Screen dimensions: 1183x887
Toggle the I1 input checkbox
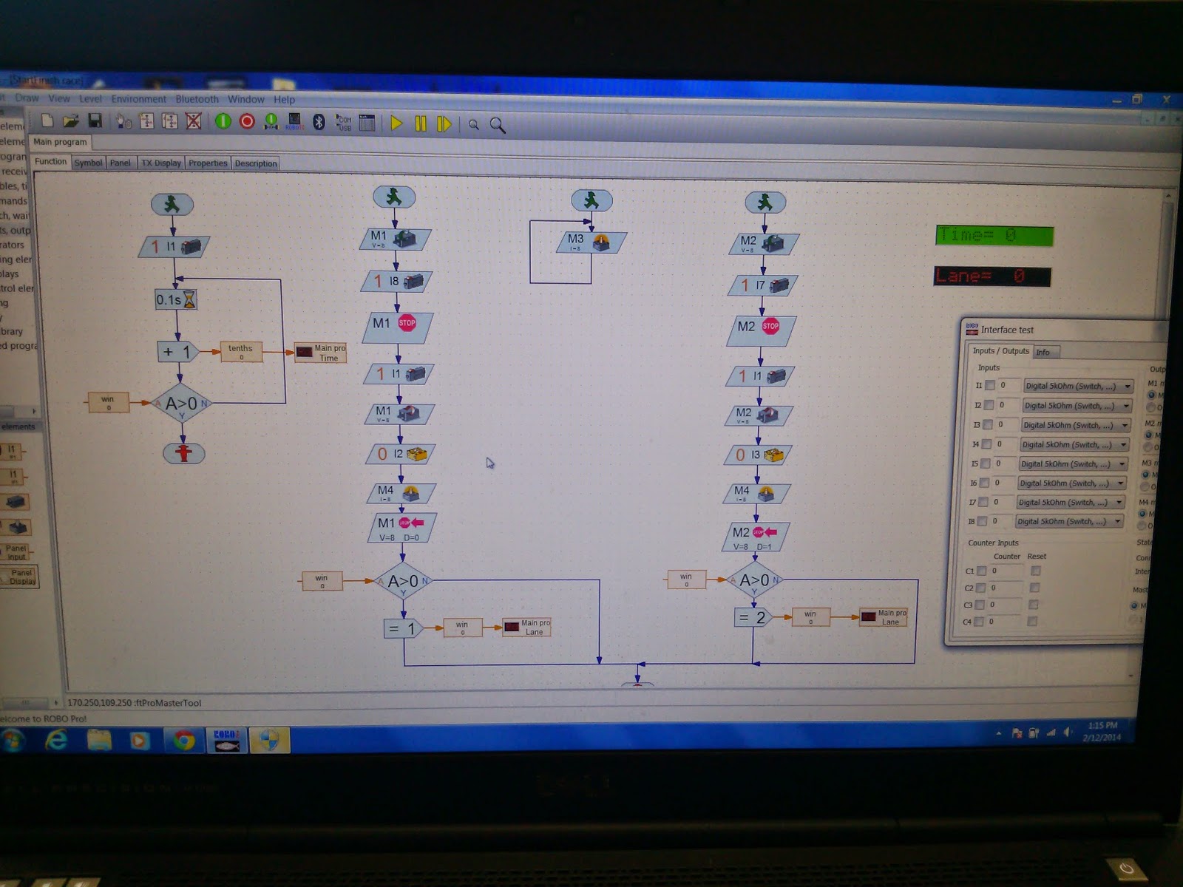(x=989, y=385)
